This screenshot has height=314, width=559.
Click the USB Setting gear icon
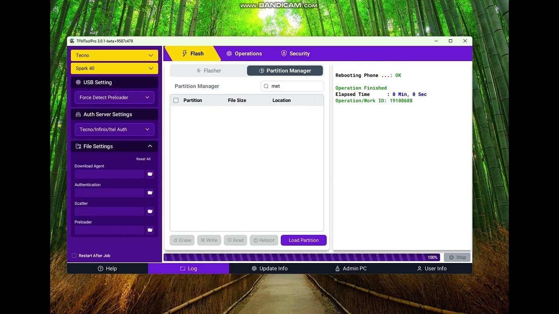point(78,82)
